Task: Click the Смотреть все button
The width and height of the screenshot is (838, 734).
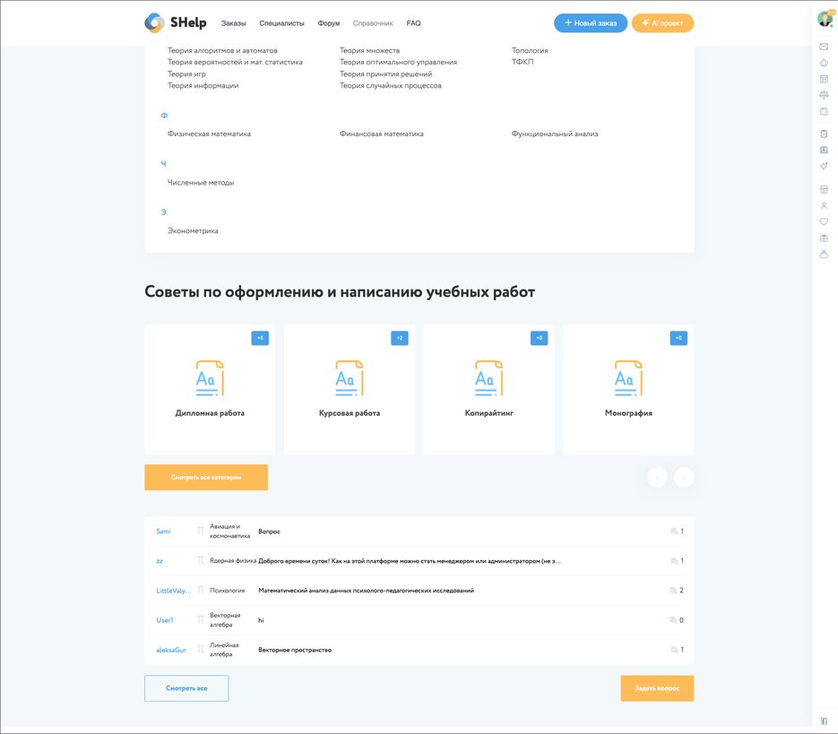Action: coord(186,688)
